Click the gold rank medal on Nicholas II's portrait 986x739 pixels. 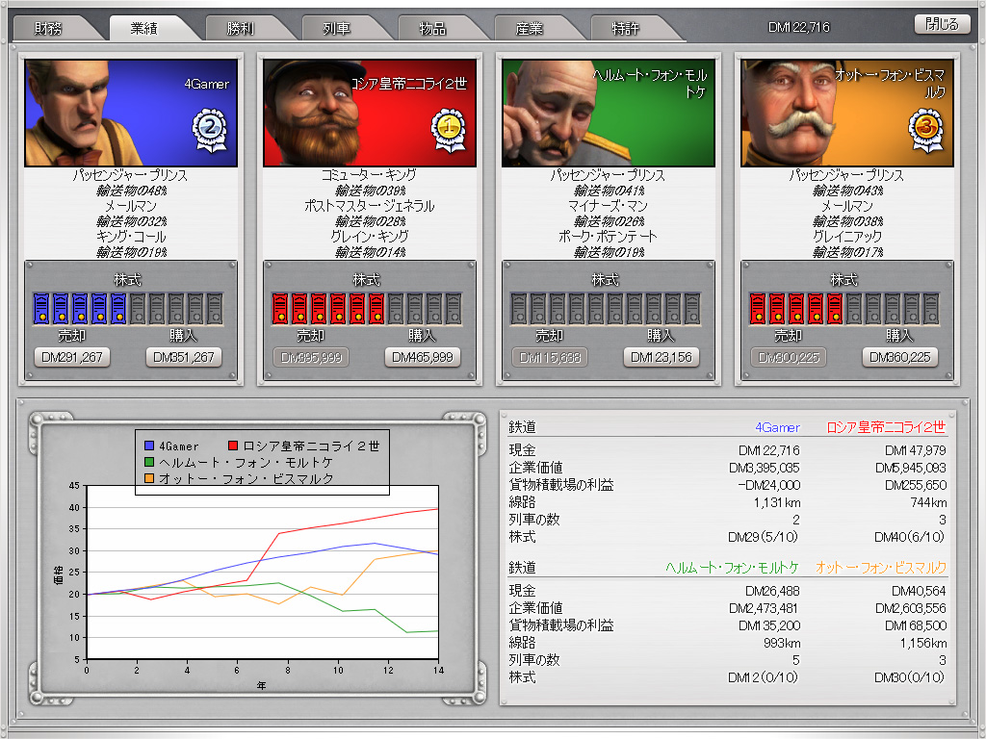tap(448, 127)
